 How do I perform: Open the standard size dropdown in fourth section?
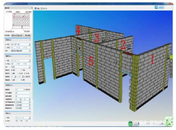tap(23, 118)
